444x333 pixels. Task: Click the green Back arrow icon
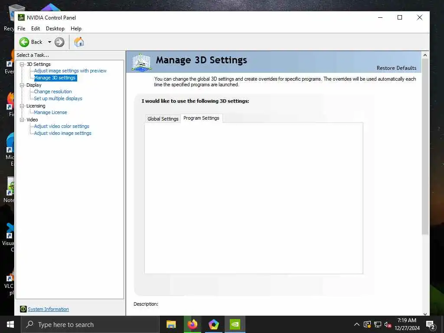point(24,42)
